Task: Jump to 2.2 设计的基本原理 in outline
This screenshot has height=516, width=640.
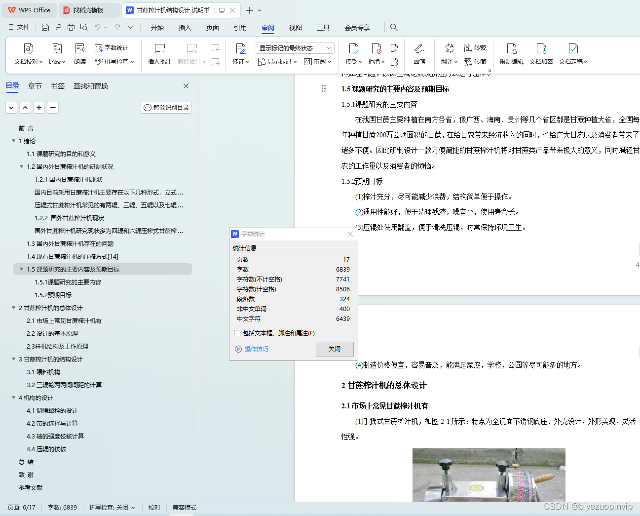Action: (x=52, y=333)
